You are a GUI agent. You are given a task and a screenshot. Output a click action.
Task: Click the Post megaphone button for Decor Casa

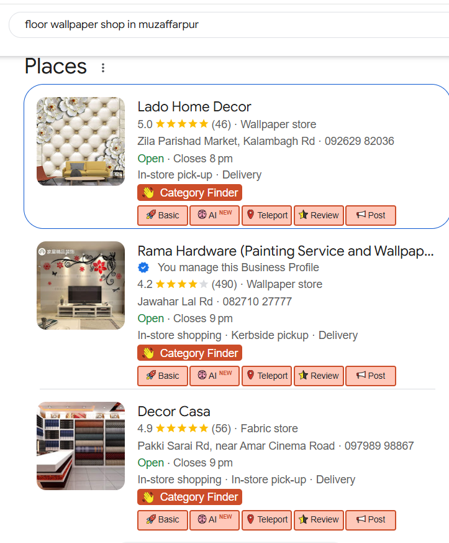pos(371,519)
